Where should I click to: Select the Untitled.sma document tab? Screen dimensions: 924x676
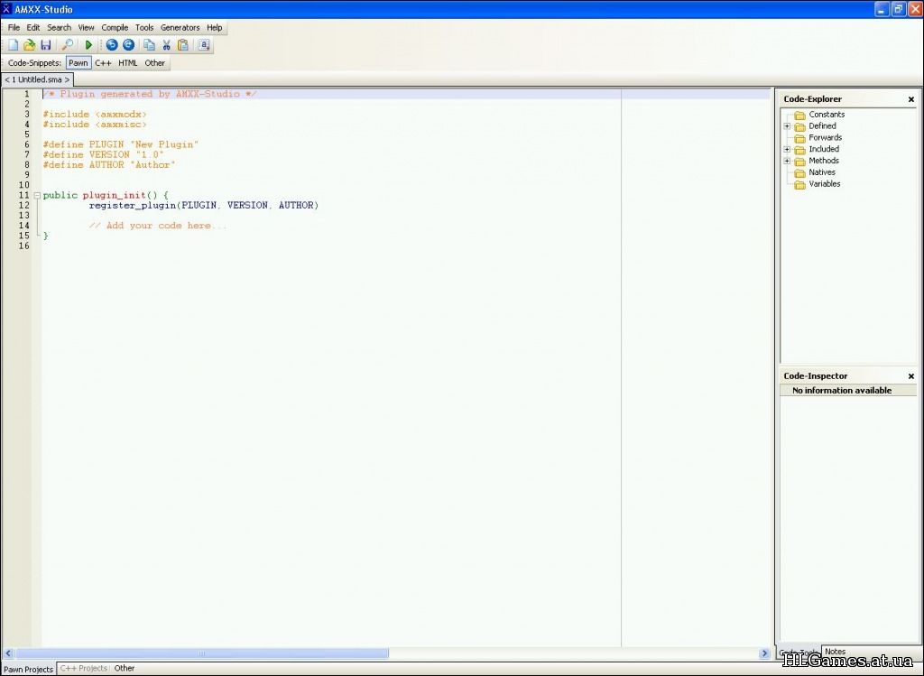[x=37, y=79]
